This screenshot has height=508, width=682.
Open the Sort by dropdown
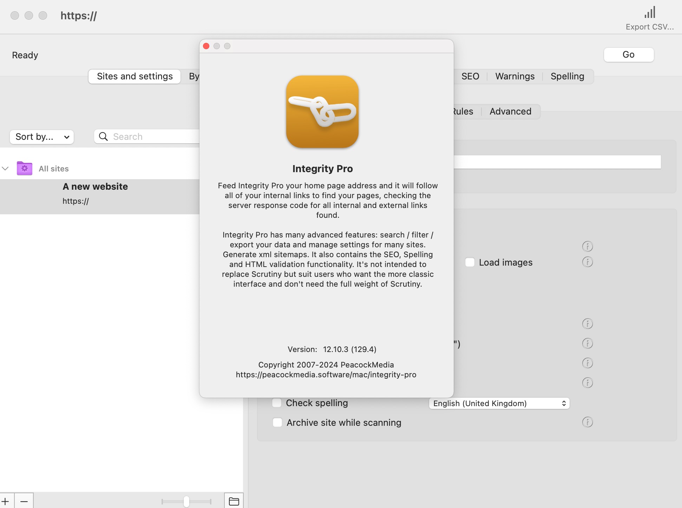[x=42, y=137]
